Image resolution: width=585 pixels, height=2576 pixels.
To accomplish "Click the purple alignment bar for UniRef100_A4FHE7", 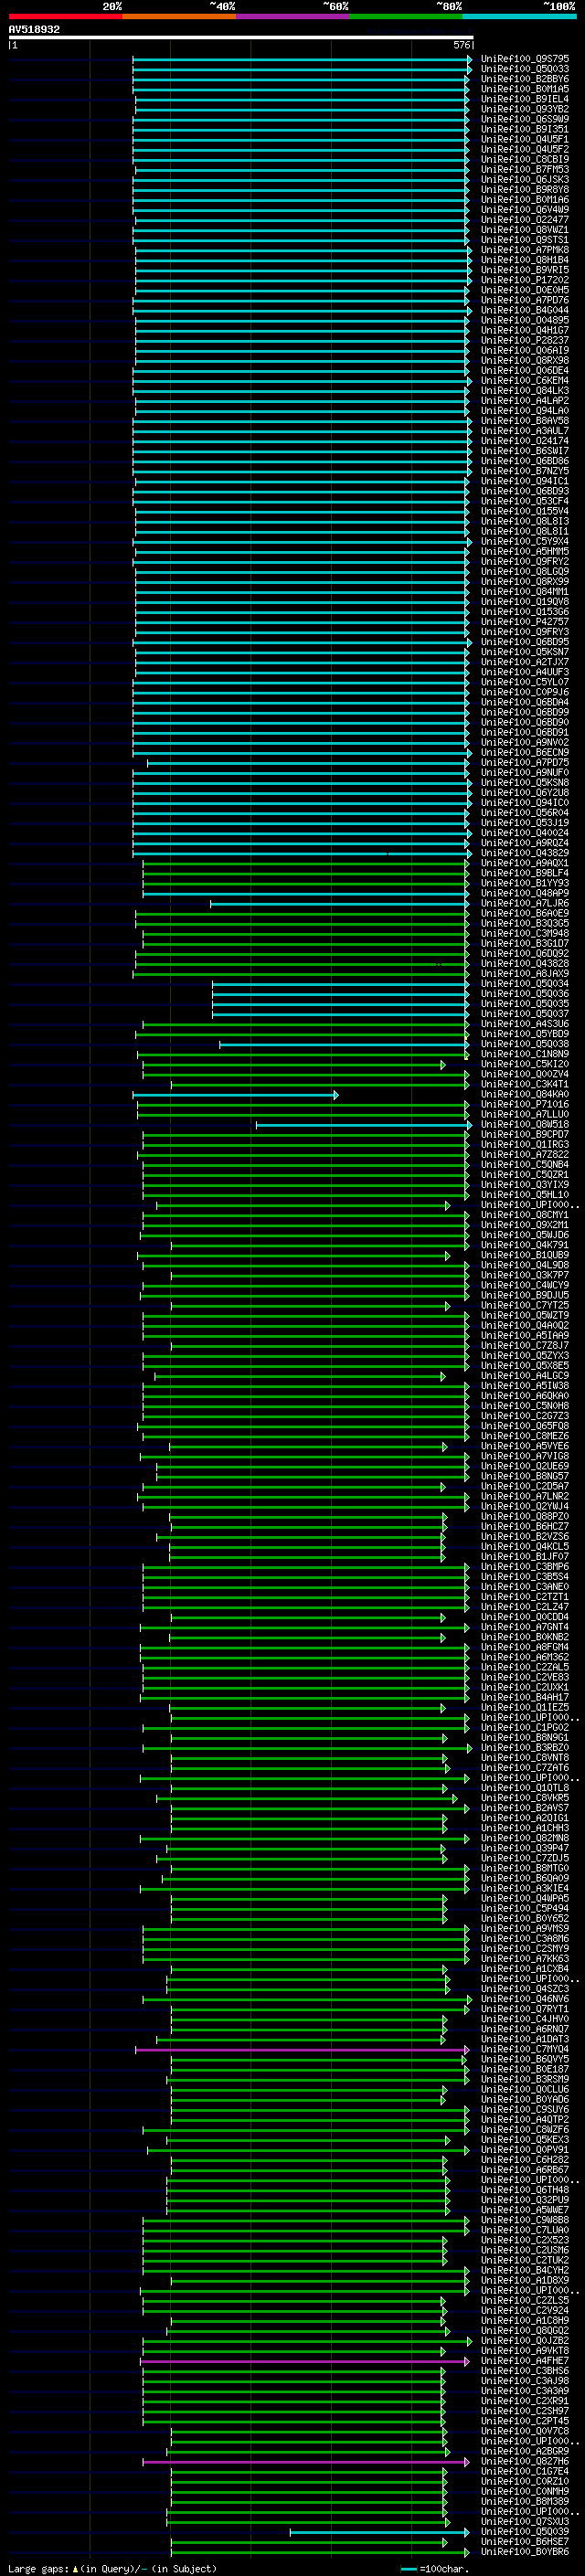I will coord(304,2361).
